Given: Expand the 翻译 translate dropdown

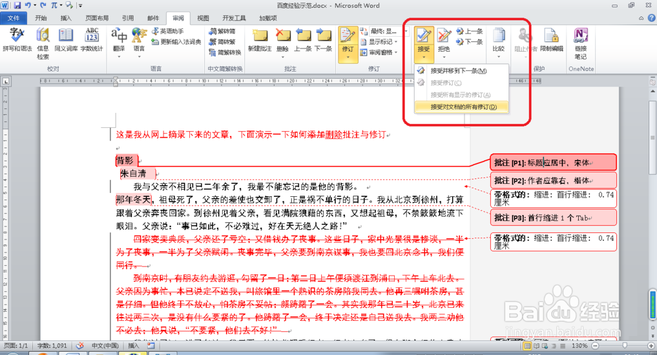Looking at the screenshot, I should tap(119, 56).
